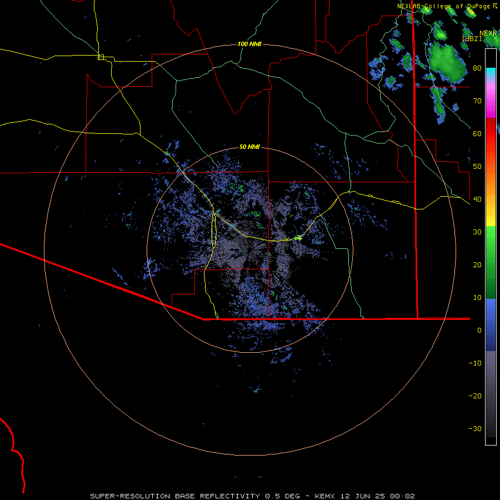Click the 40 value on dBZ scale
The width and height of the screenshot is (500, 500).
[477, 199]
